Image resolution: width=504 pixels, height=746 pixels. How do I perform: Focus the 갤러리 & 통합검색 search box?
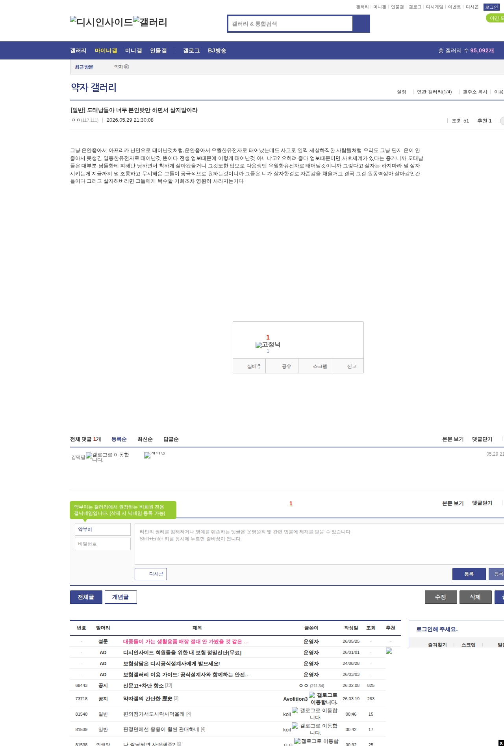290,24
